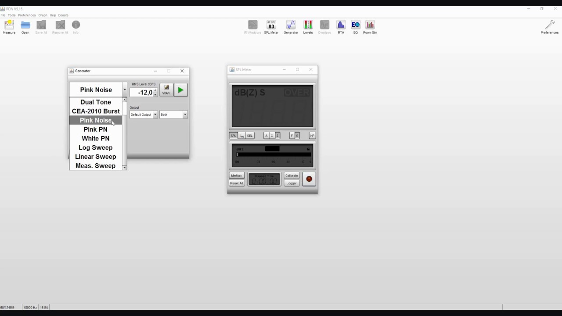
Task: Click the Reset All button
Action: tap(236, 183)
